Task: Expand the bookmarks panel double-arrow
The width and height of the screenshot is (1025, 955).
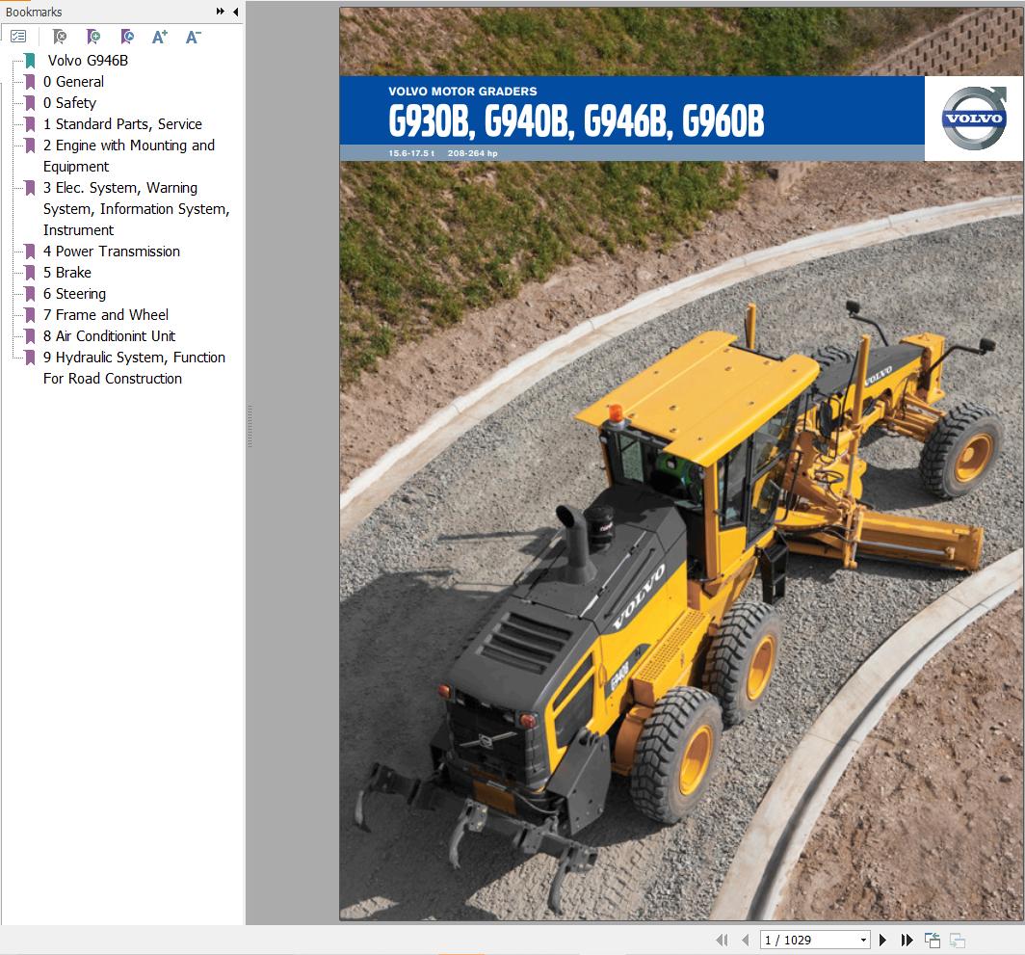Action: [x=221, y=12]
